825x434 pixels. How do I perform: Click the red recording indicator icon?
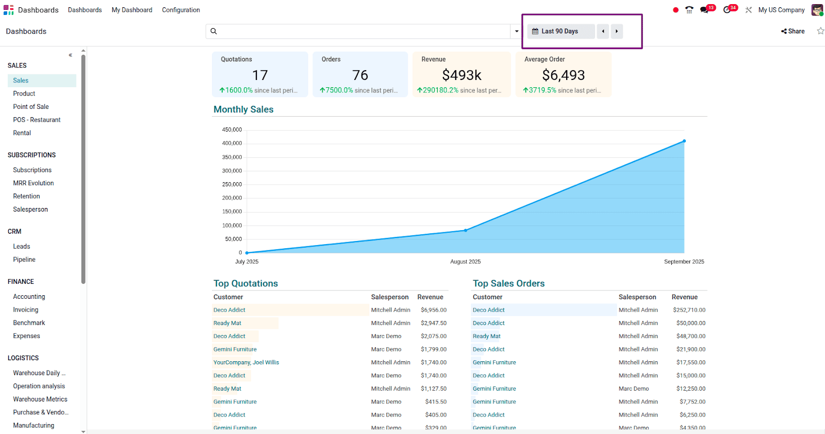pyautogui.click(x=675, y=10)
